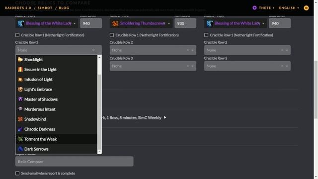Click the Secure in the Light icon

(x=20, y=70)
